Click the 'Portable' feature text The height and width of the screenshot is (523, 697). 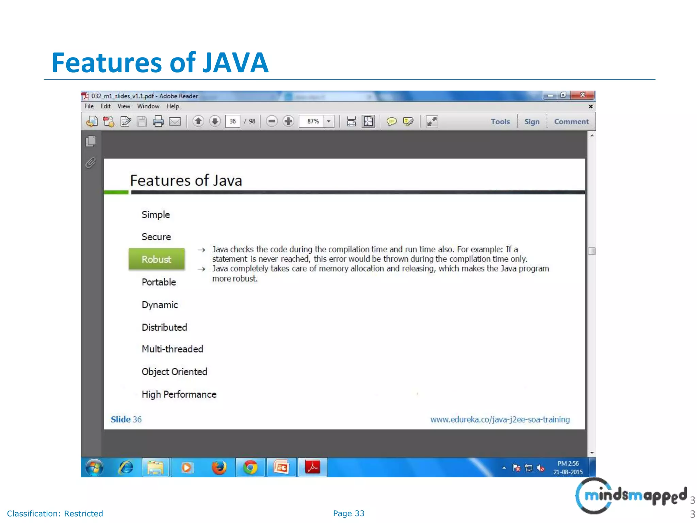click(x=159, y=282)
